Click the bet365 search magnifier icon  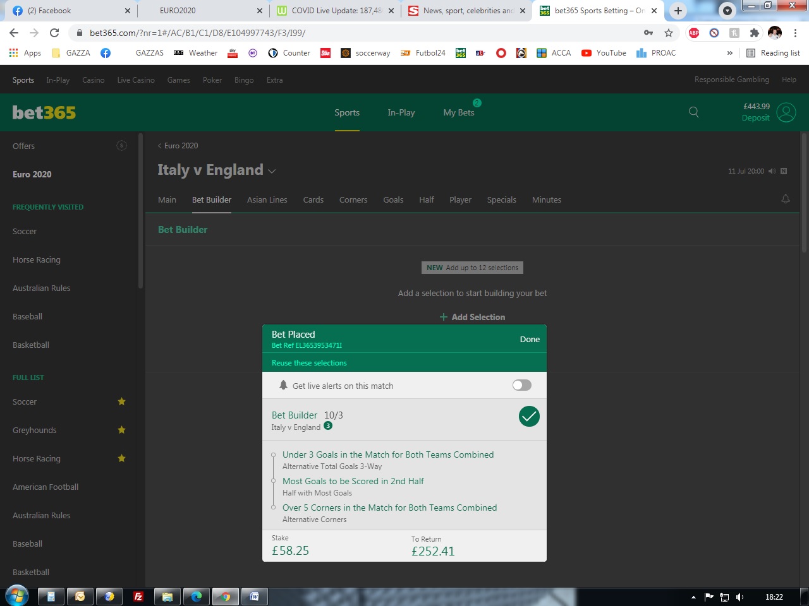(x=693, y=112)
